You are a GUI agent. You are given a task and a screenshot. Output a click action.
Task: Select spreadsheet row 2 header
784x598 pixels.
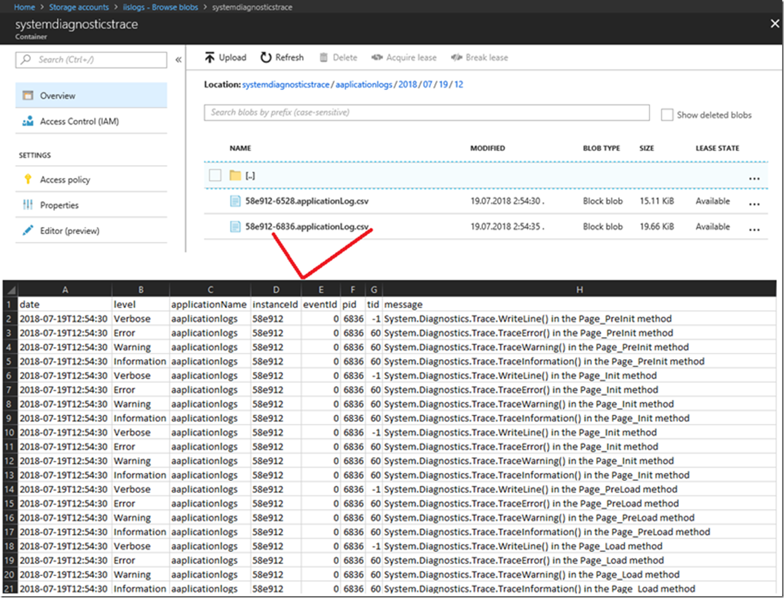click(10, 319)
